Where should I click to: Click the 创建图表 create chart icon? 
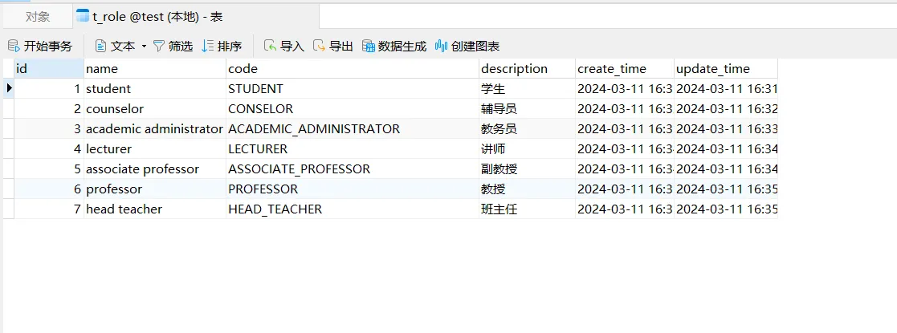tap(441, 46)
